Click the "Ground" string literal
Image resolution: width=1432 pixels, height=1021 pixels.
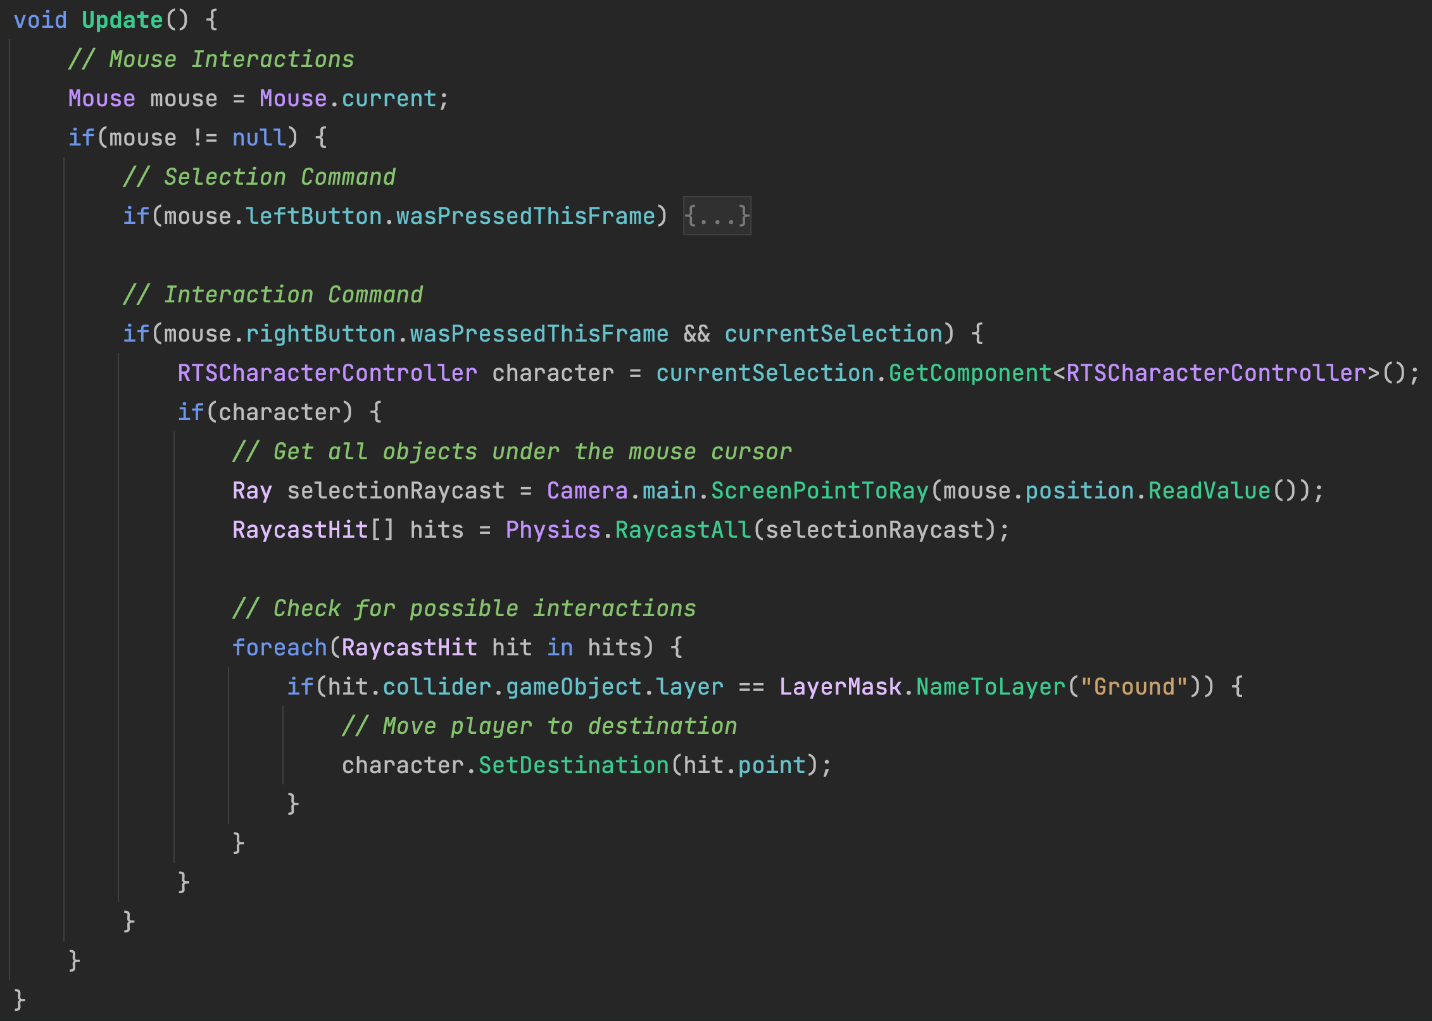pyautogui.click(x=1134, y=687)
